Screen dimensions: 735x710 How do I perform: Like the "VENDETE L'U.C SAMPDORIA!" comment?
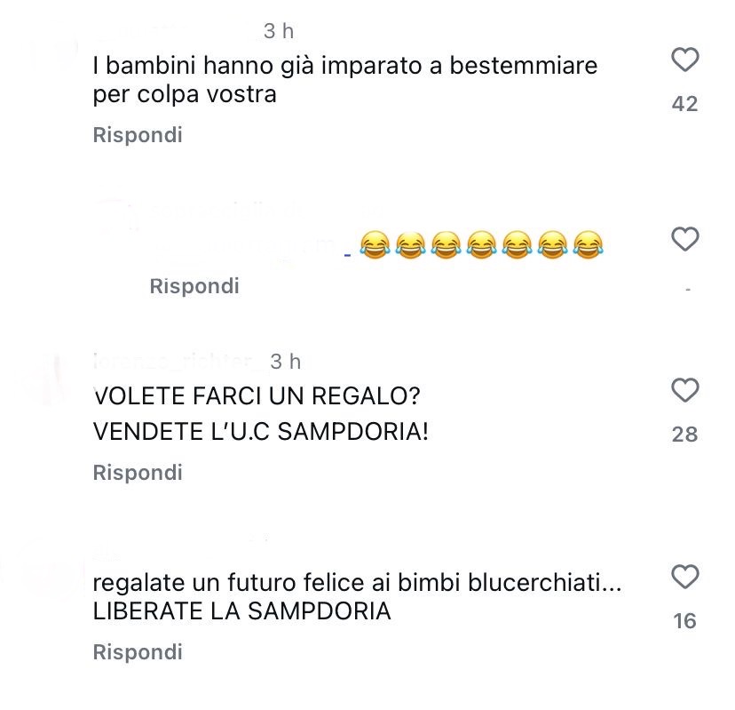coord(684,391)
